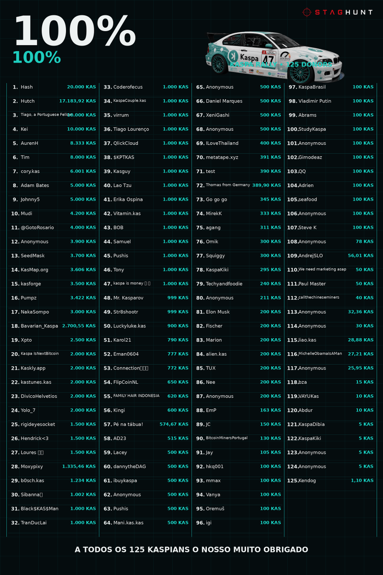Viewport: 383px width, 575px height.
Task: Click donor @GotoRosario
Action: 37,228
